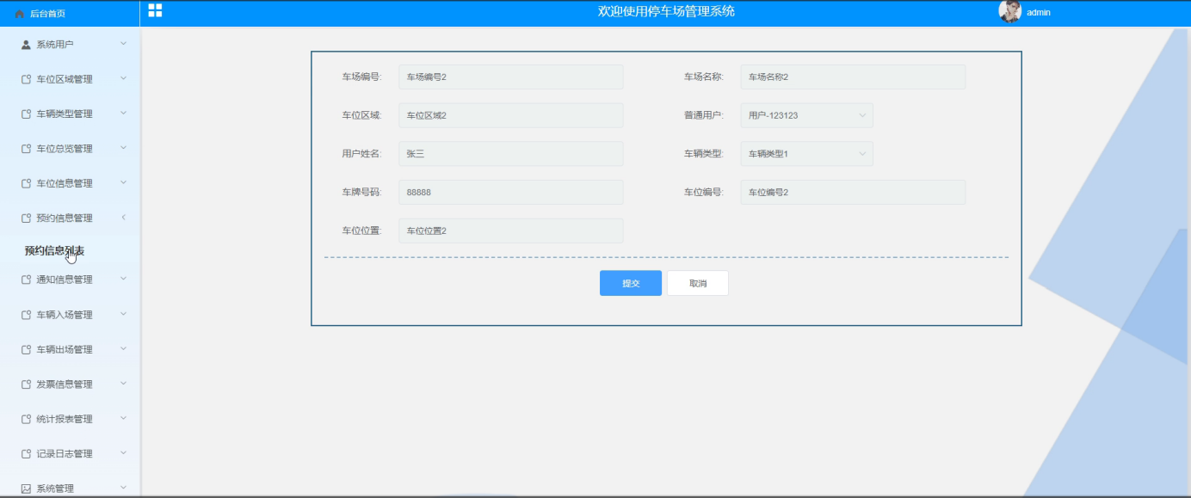Click the 系统管理 picture icon
Image resolution: width=1191 pixels, height=498 pixels.
26,489
